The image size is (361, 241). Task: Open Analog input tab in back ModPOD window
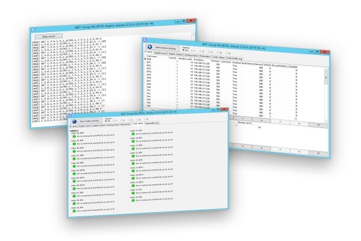point(191,55)
